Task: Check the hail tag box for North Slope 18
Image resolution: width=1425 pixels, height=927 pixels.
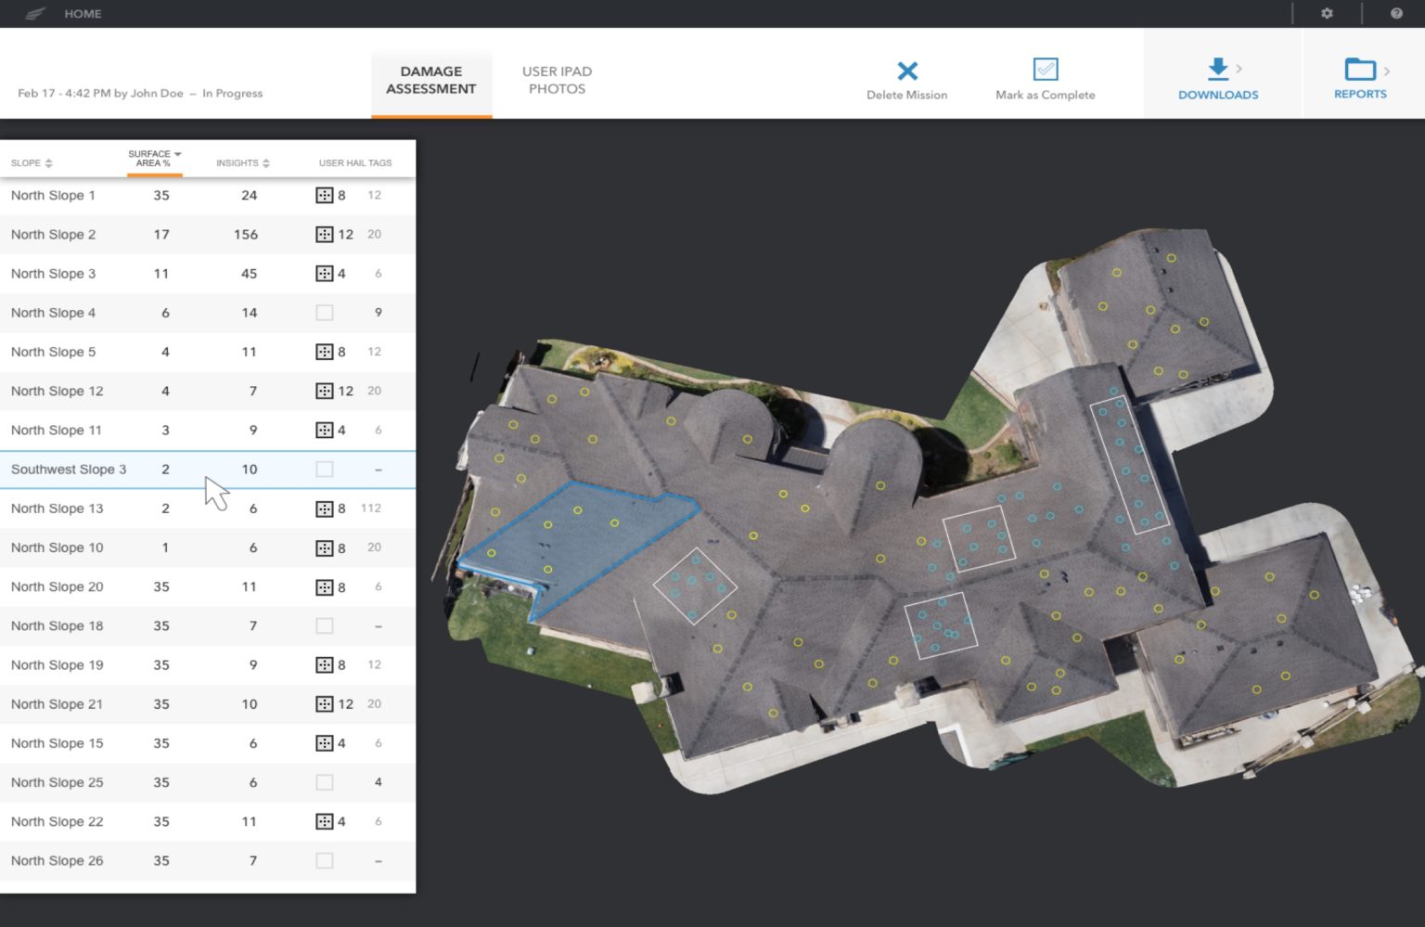Action: pos(325,625)
